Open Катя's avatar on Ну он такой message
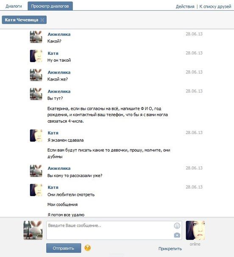Viewport: 234px width, 257px height. [36, 56]
